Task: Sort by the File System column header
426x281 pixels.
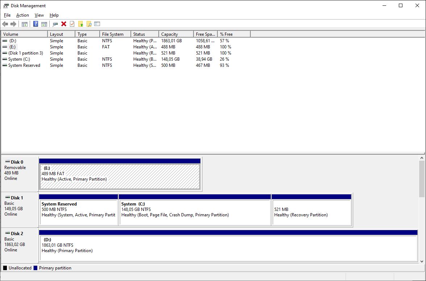Action: click(x=115, y=34)
